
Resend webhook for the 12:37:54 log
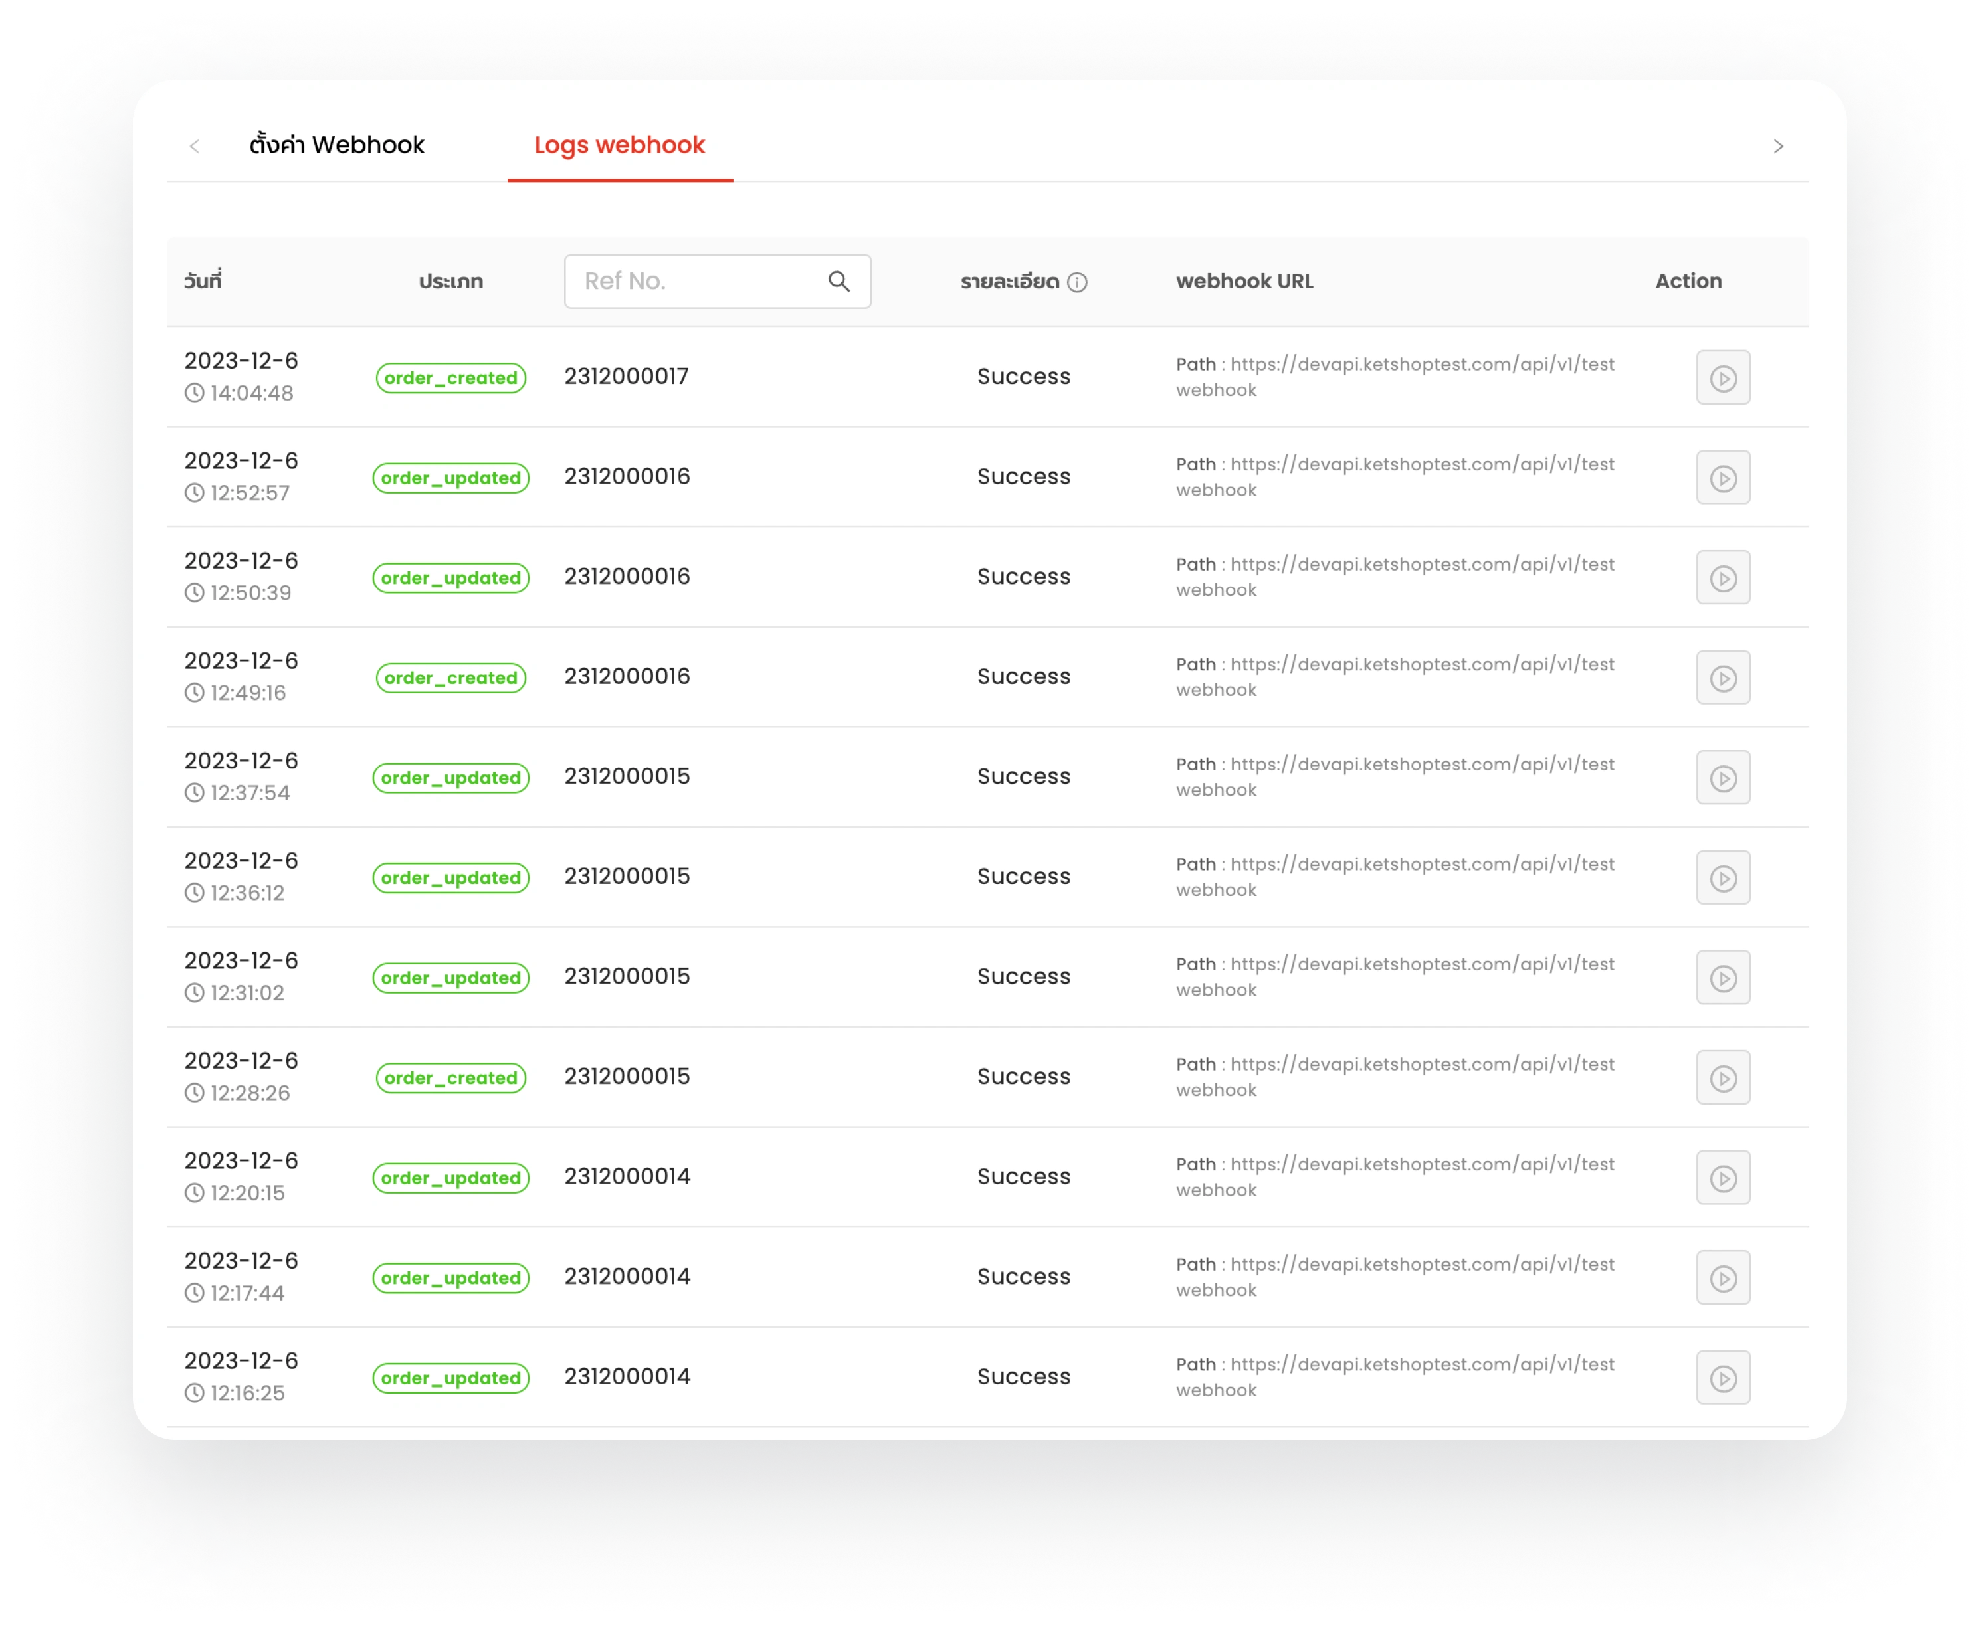pyautogui.click(x=1722, y=777)
